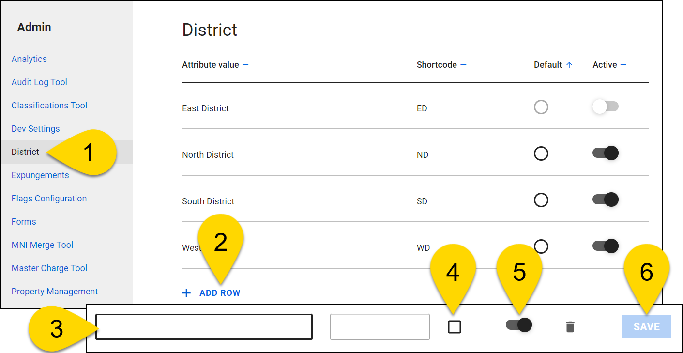The width and height of the screenshot is (683, 353).
Task: Turn off South District active toggle
Action: tap(605, 200)
